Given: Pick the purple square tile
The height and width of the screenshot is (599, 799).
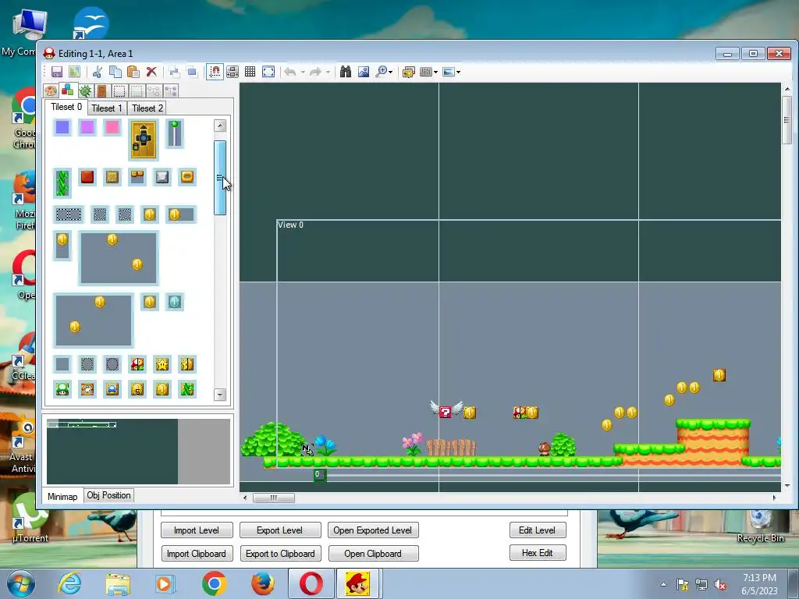Looking at the screenshot, I should pyautogui.click(x=87, y=127).
